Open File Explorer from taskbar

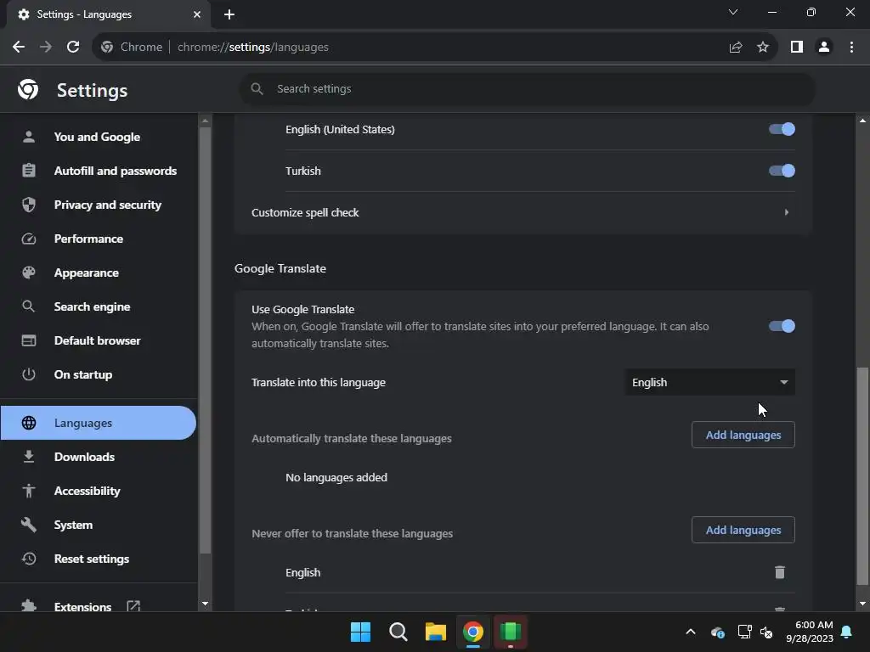point(436,632)
